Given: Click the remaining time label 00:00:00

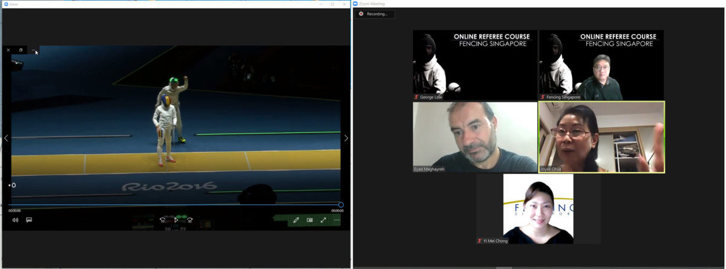Looking at the screenshot, I should pos(337,210).
